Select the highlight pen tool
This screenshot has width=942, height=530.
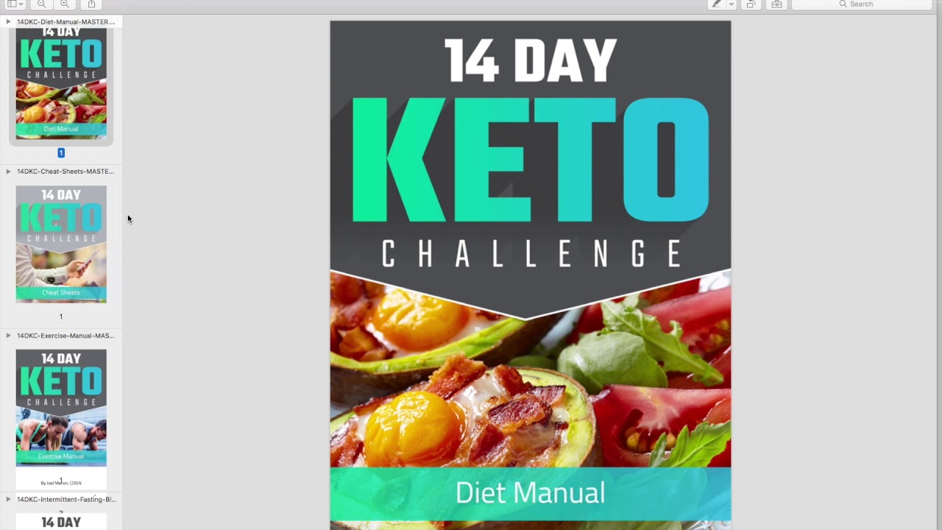point(716,4)
